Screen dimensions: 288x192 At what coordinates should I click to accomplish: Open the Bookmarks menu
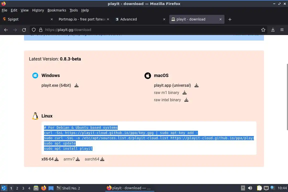(x=57, y=10)
